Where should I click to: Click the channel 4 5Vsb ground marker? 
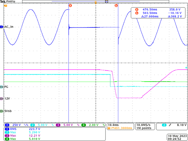tap(2, 111)
